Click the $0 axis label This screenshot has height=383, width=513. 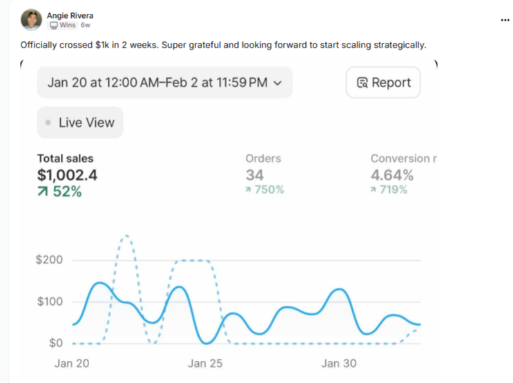(56, 343)
